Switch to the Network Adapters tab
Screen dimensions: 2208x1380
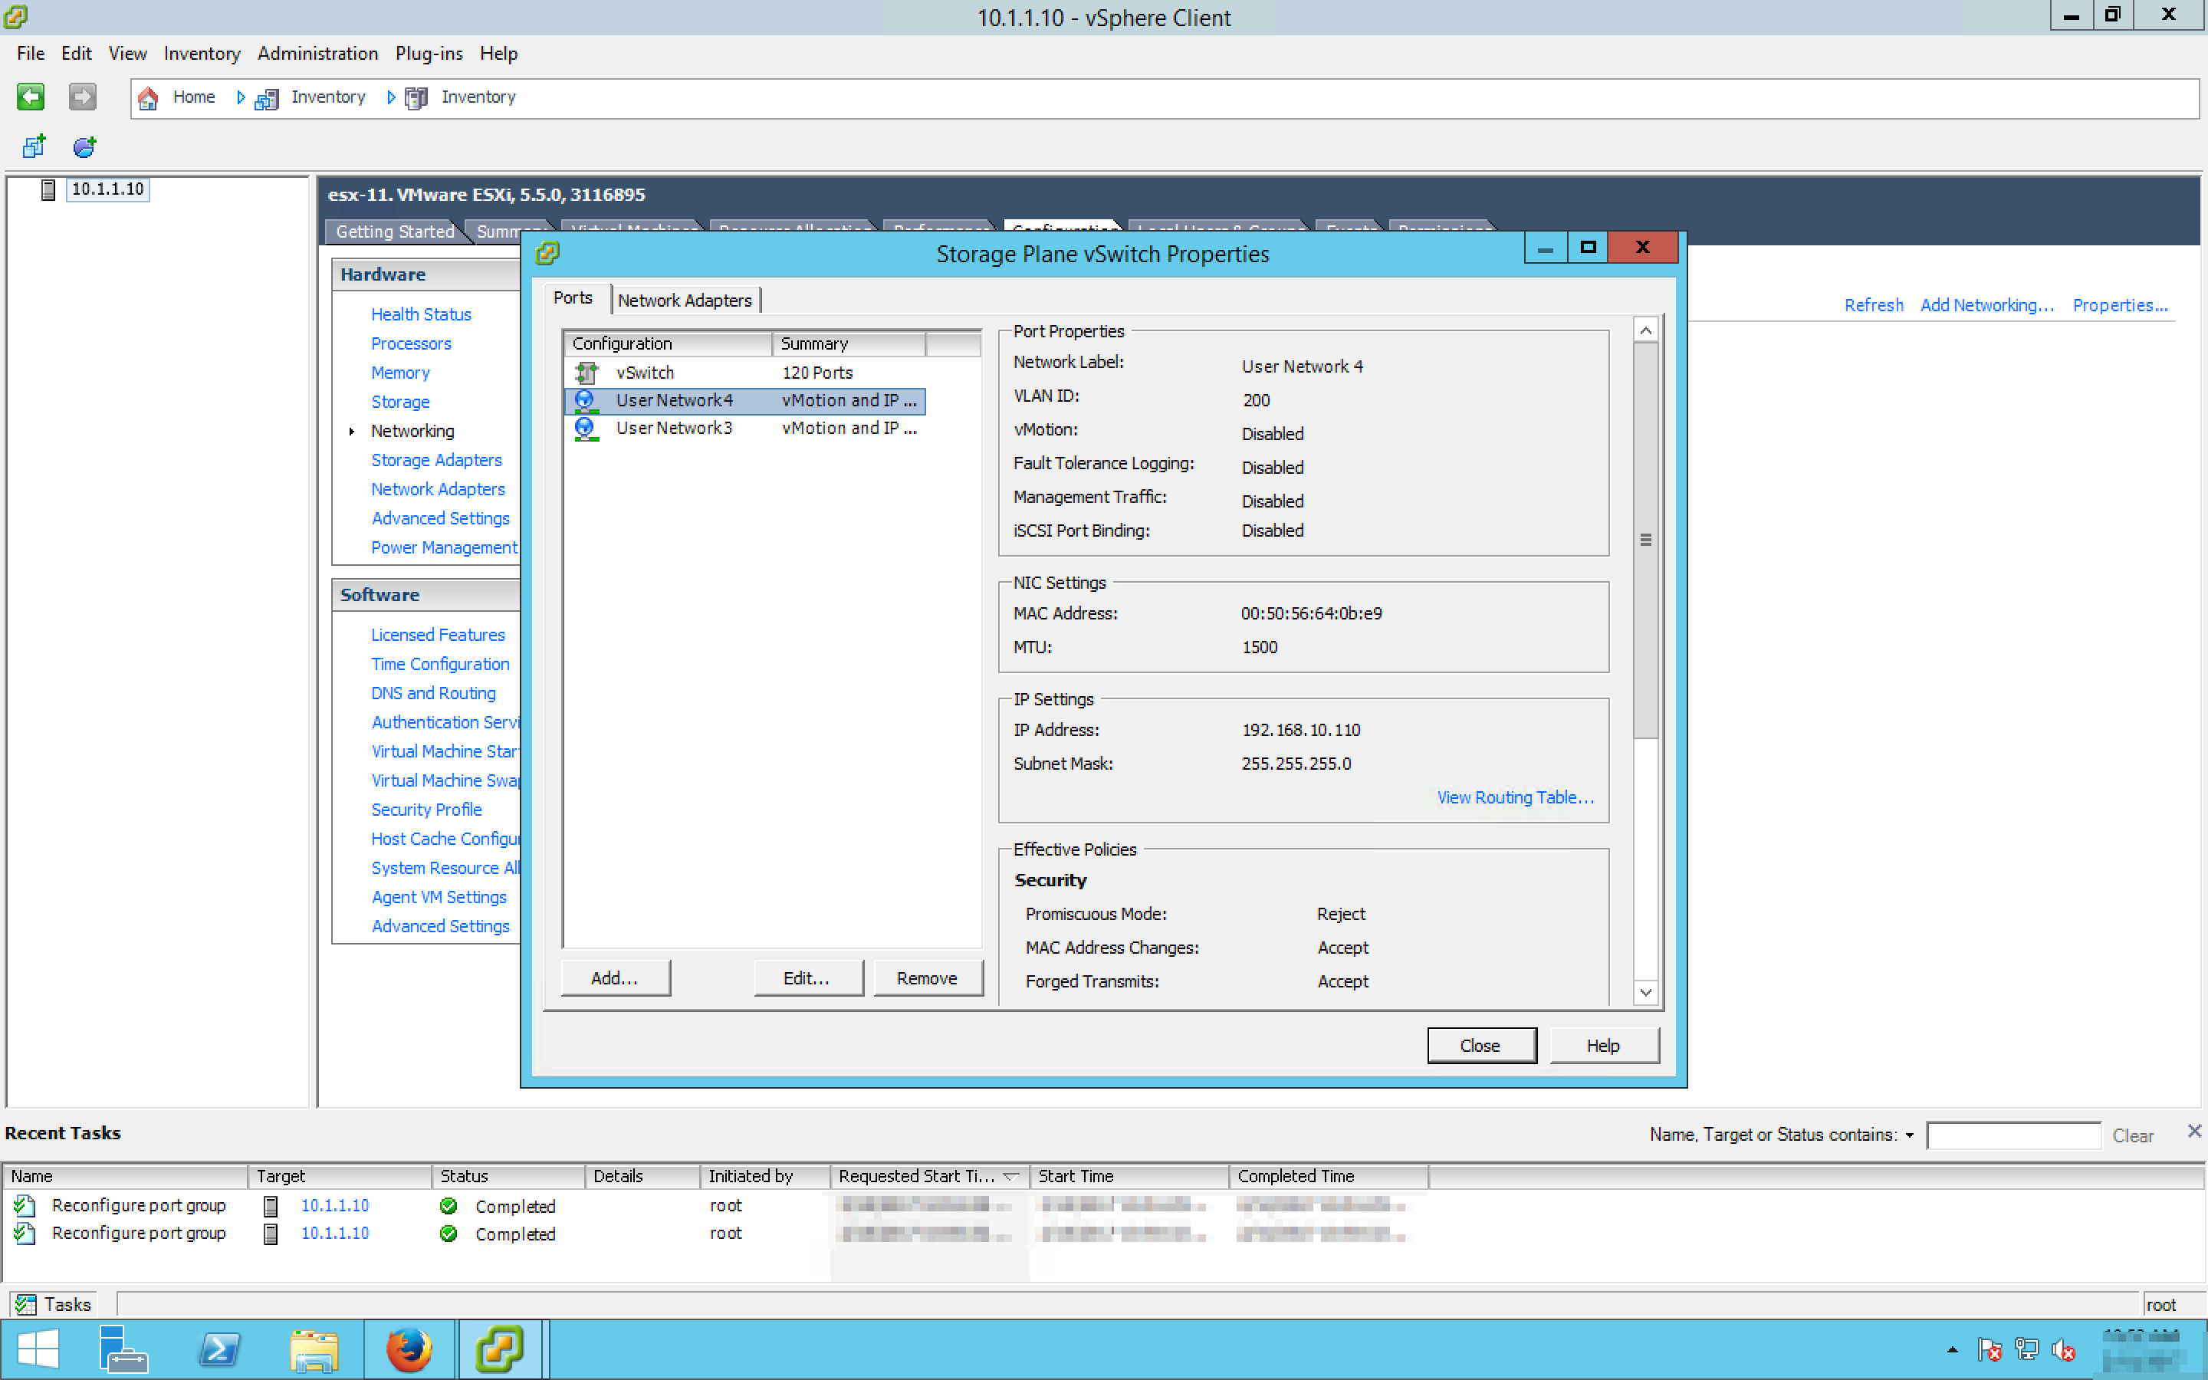coord(685,301)
